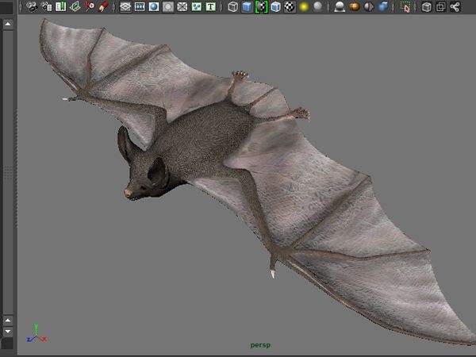Click the X-Ray Joints share-shaped icon
This screenshot has width=476, height=357.
pyautogui.click(x=455, y=6)
